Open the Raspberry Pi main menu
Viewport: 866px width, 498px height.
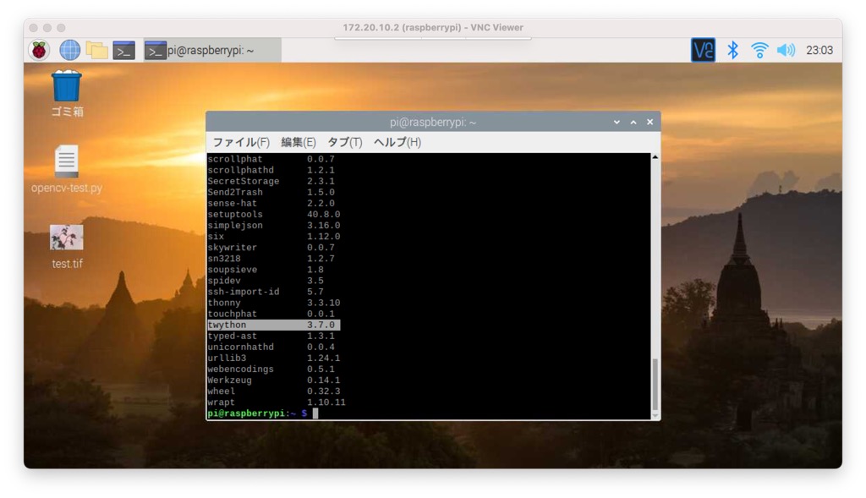[40, 50]
